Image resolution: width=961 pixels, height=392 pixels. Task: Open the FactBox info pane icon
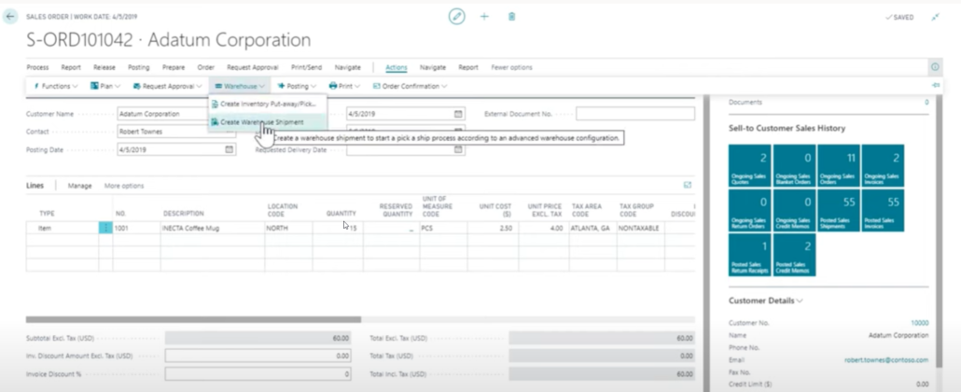935,67
